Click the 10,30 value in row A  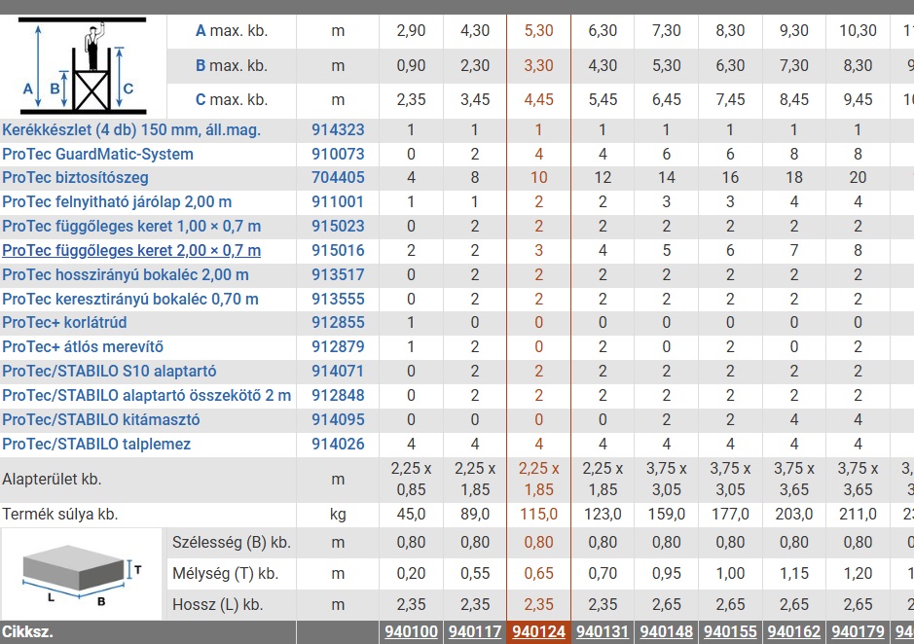[859, 31]
